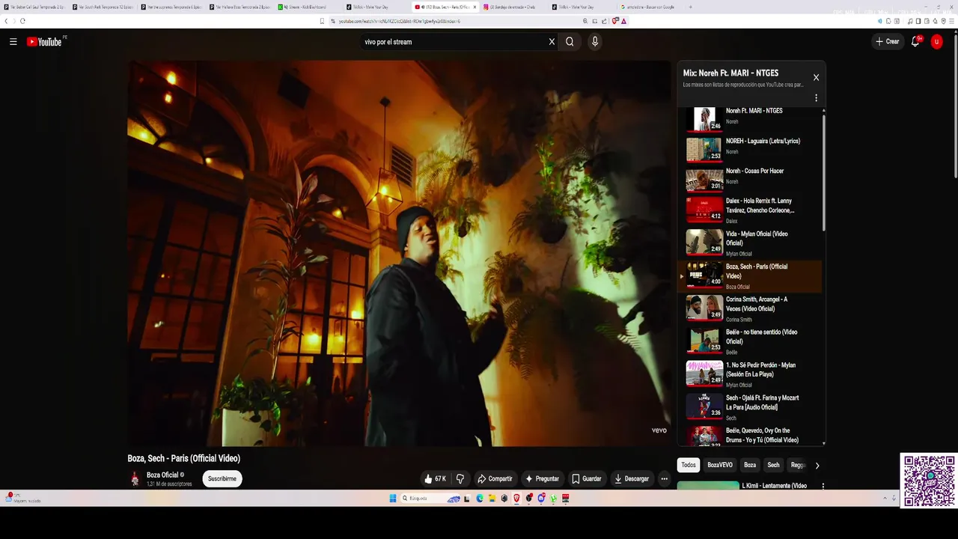Select 'Noreh - Cosas Por Hacer' in playlist
958x539 pixels.
point(748,179)
